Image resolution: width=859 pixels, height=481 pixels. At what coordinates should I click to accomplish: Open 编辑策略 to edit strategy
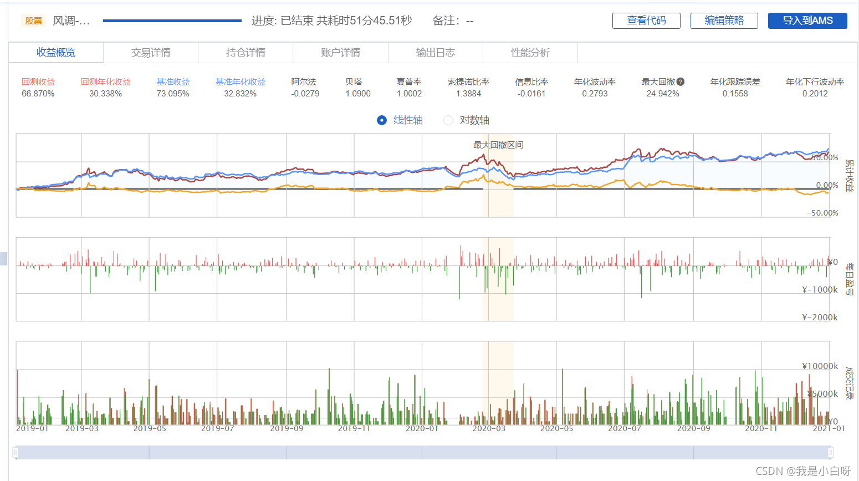[724, 21]
